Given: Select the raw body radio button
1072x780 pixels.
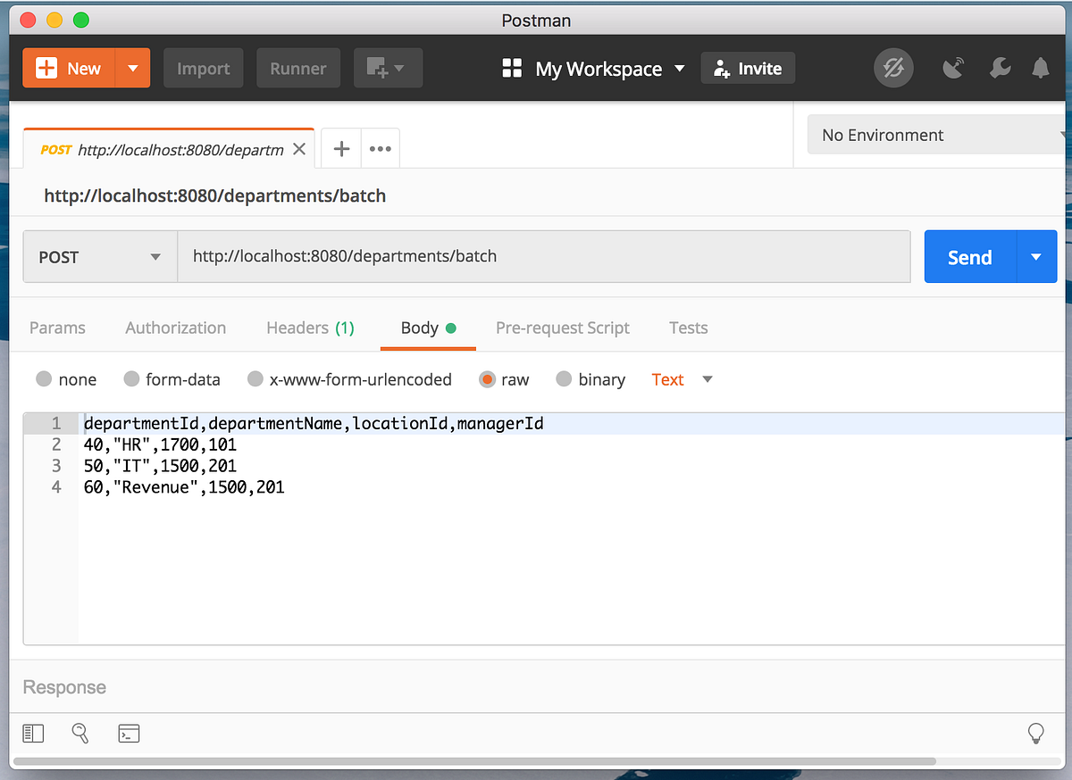Looking at the screenshot, I should coord(487,379).
